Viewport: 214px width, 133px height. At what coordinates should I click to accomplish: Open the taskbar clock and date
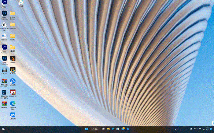point(207,129)
